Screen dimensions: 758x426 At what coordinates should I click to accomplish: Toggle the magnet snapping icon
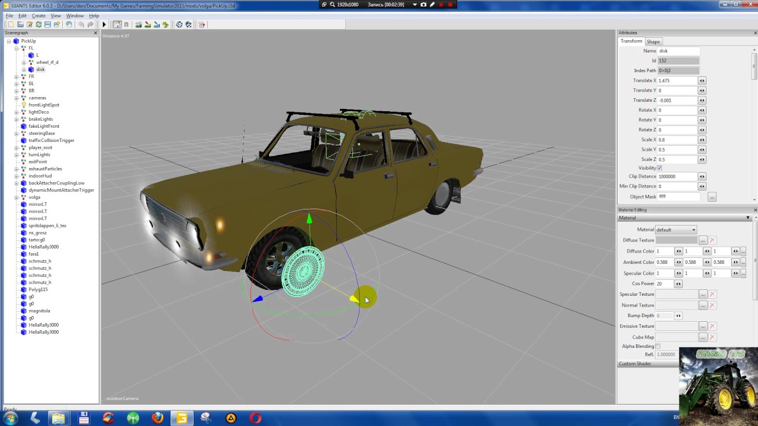pyautogui.click(x=126, y=25)
